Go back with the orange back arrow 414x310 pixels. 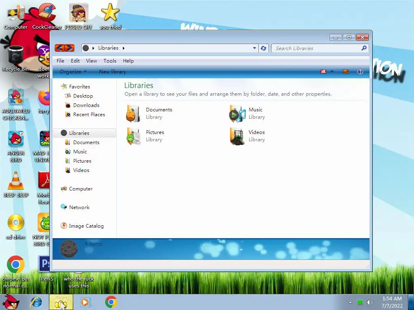tap(60, 48)
